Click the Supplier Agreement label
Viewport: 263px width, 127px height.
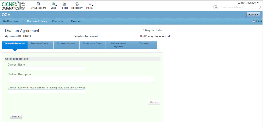coord(85,36)
